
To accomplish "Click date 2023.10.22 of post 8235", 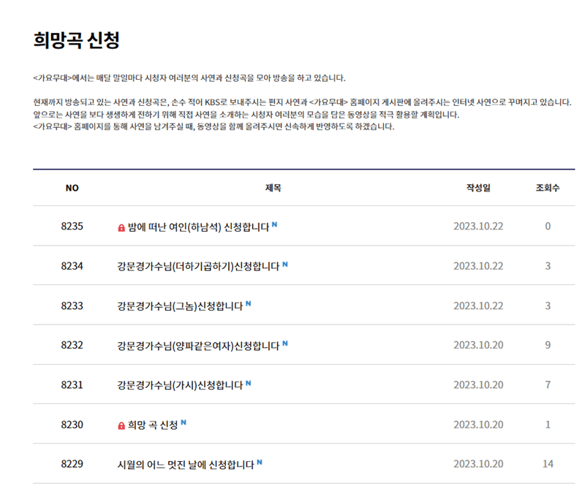I will (x=478, y=226).
